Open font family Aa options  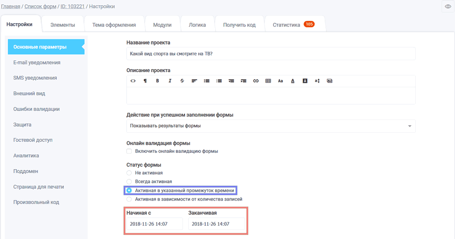[280, 81]
